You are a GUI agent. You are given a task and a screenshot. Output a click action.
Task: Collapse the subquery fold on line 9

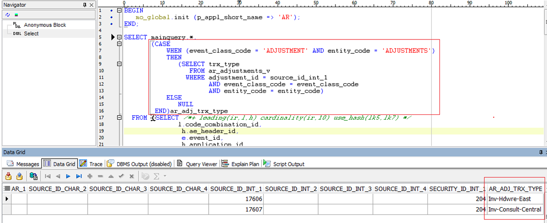coord(119,64)
